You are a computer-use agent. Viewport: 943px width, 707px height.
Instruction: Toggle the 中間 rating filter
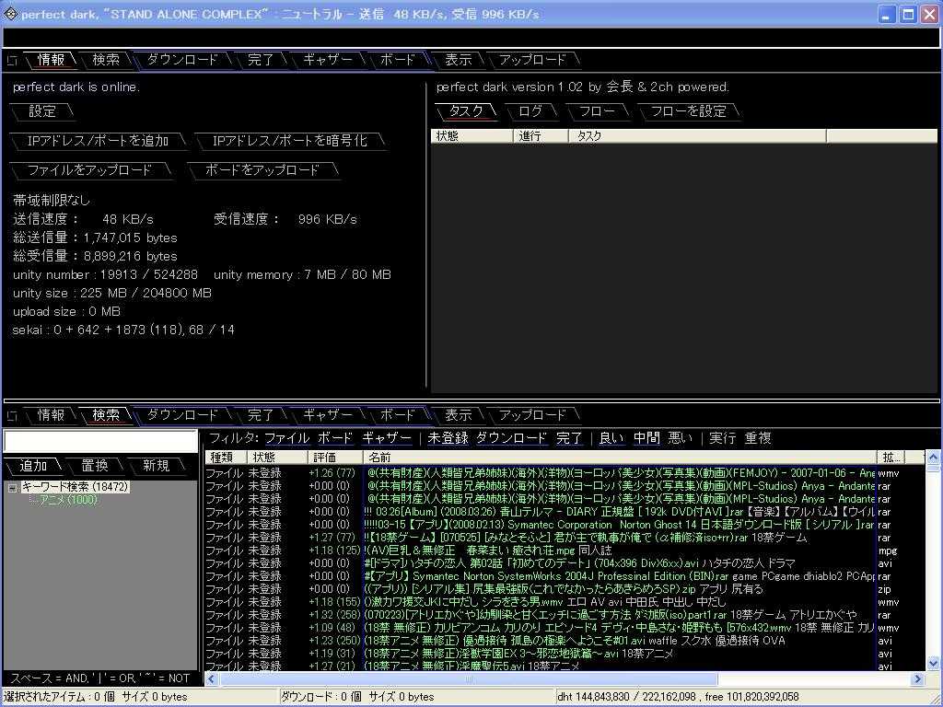(646, 438)
